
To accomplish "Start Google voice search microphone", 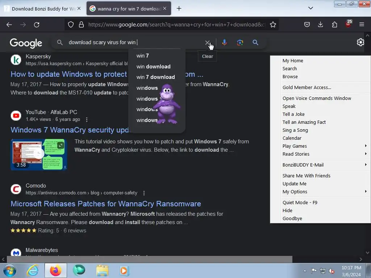I will [224, 43].
